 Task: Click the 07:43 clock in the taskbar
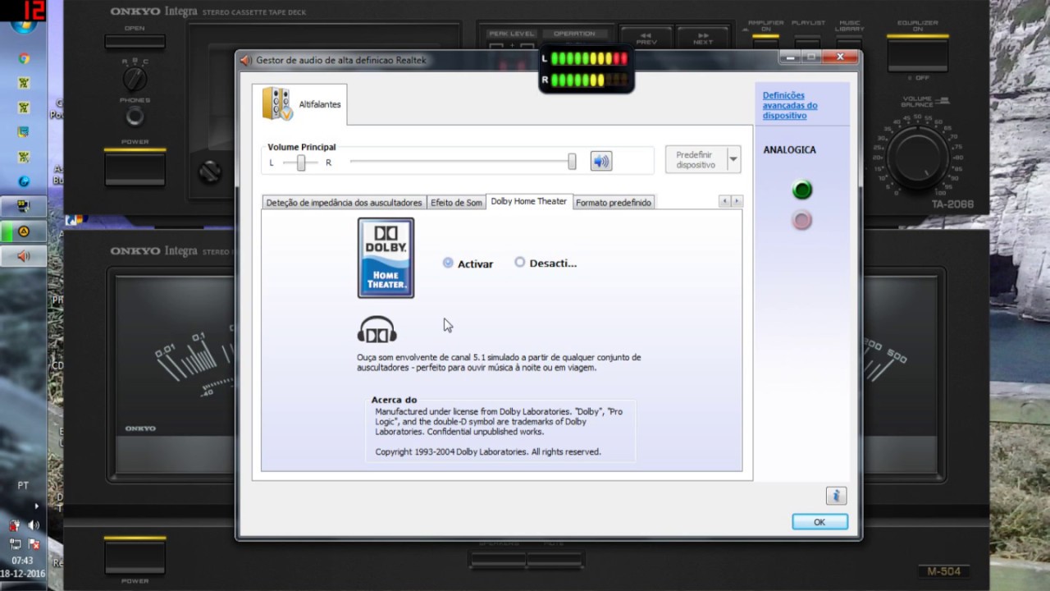(23, 561)
